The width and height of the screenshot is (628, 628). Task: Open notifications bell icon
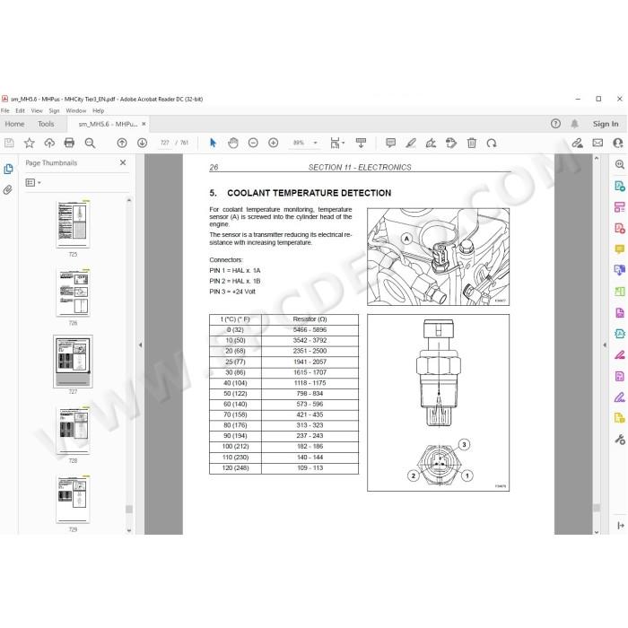[575, 124]
